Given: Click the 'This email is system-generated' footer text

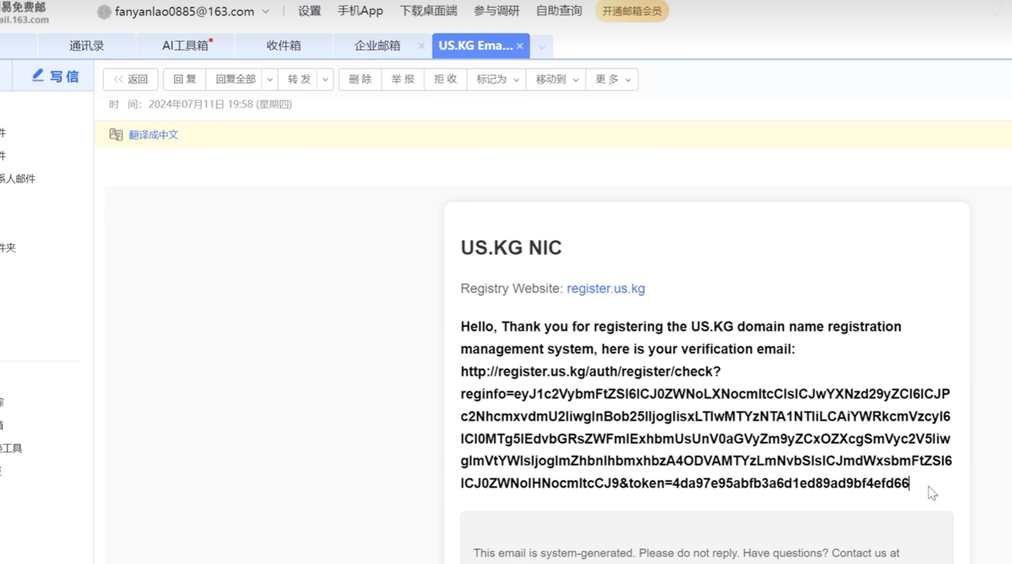Looking at the screenshot, I should click(686, 553).
